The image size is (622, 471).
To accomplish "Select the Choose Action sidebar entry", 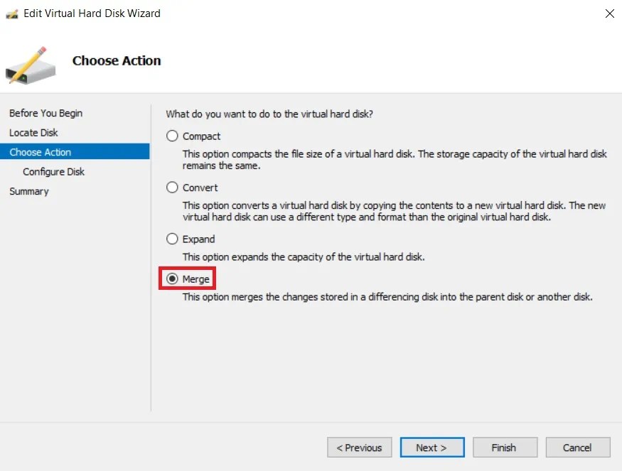I will (x=40, y=151).
